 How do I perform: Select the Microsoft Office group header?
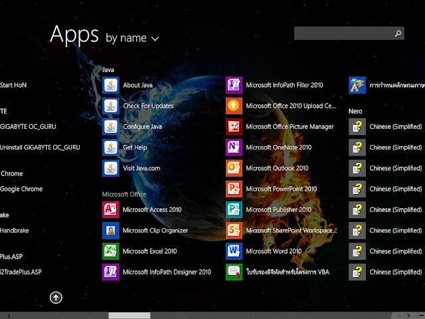coord(124,194)
